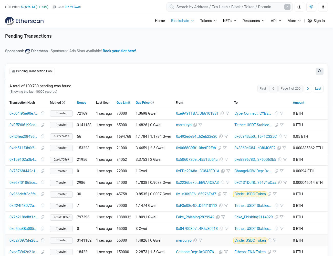
Task: Toggle light/dark theme sun icon
Action: click(x=311, y=7)
